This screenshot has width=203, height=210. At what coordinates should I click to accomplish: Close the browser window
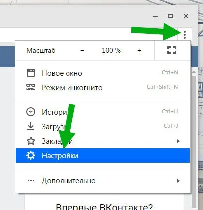(186, 16)
